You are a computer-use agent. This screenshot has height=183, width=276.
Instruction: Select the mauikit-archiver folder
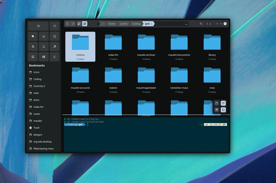pos(146,47)
